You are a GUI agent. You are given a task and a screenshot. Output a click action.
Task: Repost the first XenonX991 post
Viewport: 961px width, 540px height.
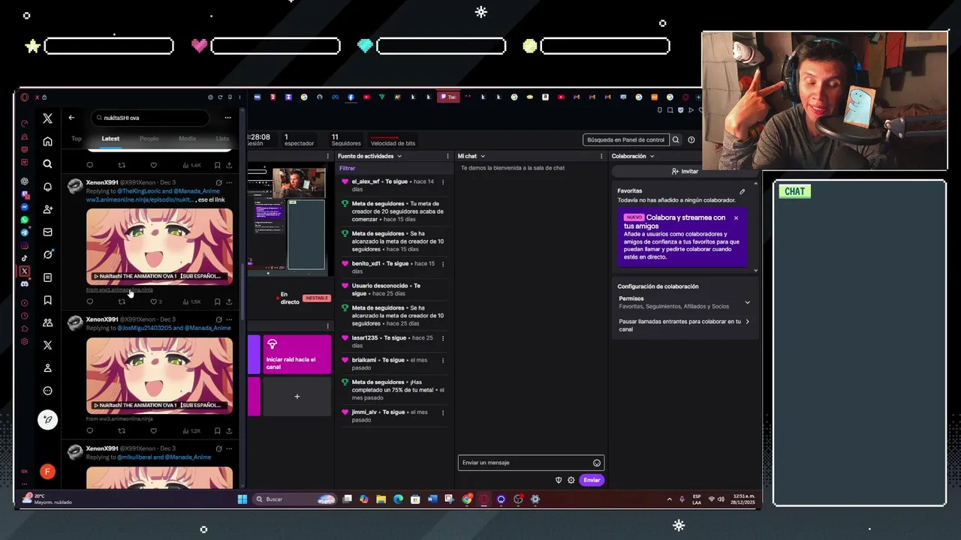tap(122, 301)
